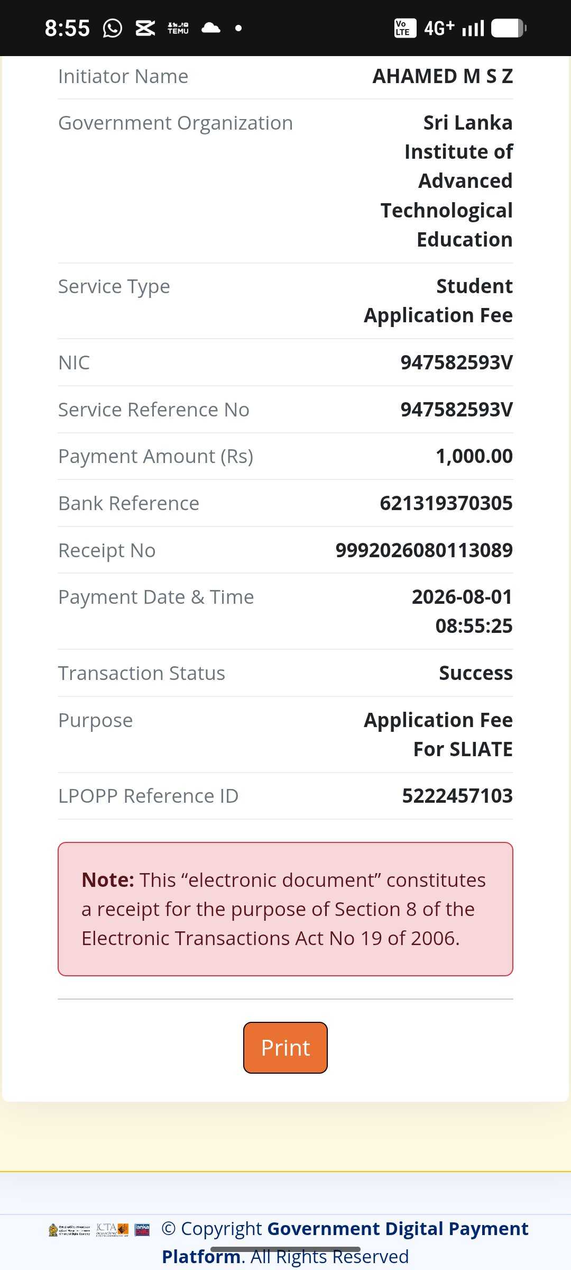Select the Bank Reference number 621319370305

tap(446, 503)
